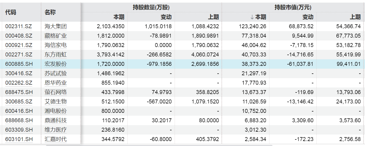Click the horizontal scrollbar below the table
365x146 pixels.
(x=159, y=145)
